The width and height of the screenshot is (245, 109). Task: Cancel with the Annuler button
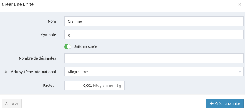coord(12,103)
